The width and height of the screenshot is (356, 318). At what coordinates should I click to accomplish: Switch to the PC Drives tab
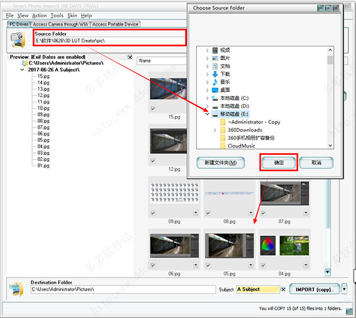[x=19, y=24]
